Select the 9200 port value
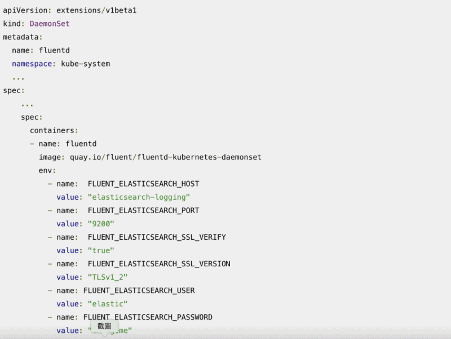The width and height of the screenshot is (451, 339). (103, 223)
